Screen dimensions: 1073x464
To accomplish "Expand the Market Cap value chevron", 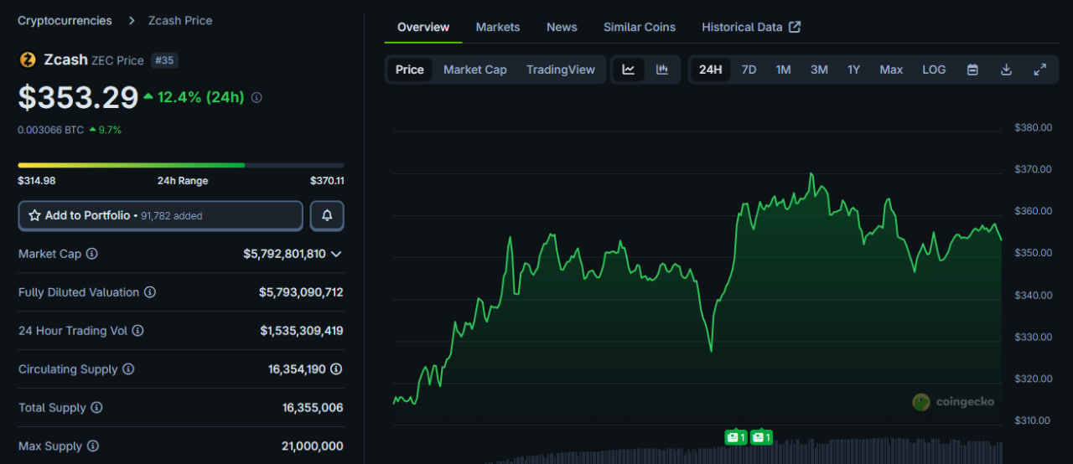I will pyautogui.click(x=336, y=254).
